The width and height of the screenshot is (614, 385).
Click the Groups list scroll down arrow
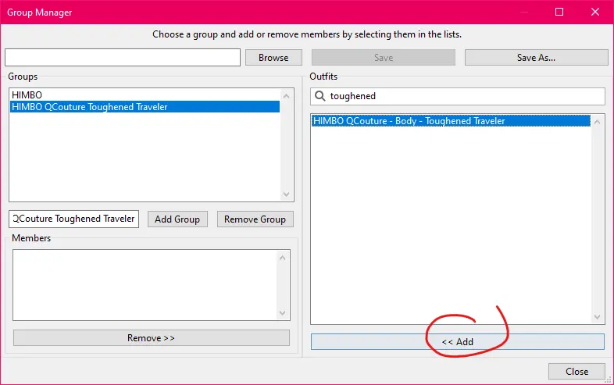point(286,194)
